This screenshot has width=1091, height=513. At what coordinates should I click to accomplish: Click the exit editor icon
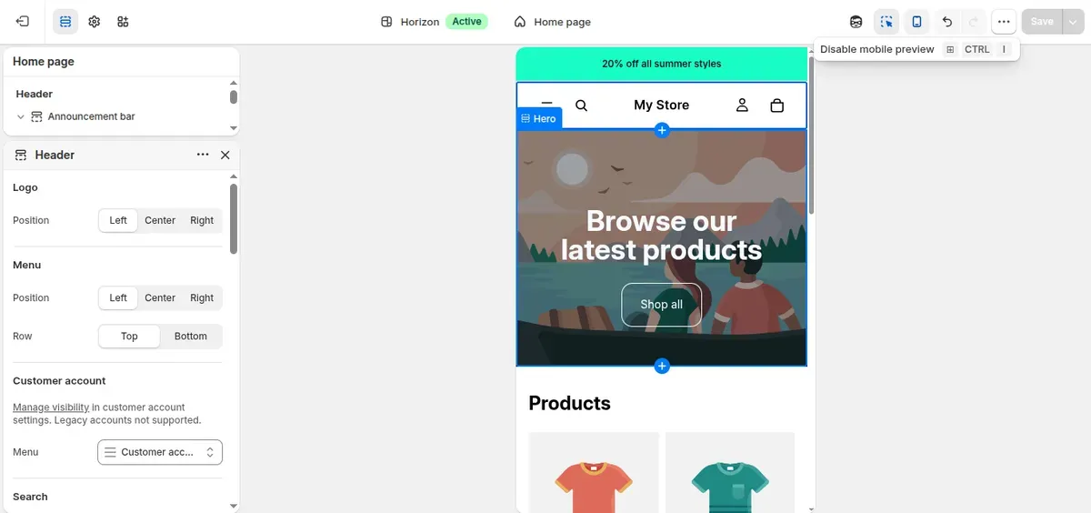(23, 21)
